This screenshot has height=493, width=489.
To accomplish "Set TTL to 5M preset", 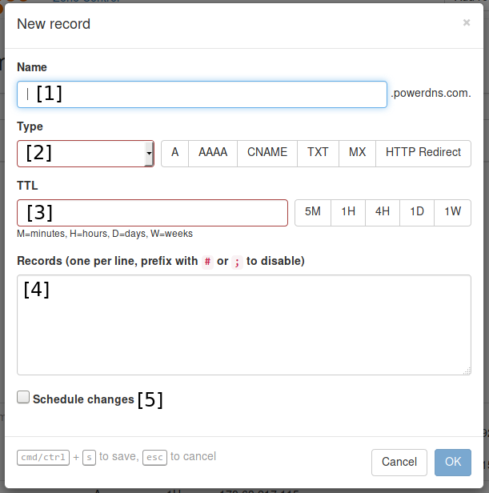I will (x=313, y=212).
